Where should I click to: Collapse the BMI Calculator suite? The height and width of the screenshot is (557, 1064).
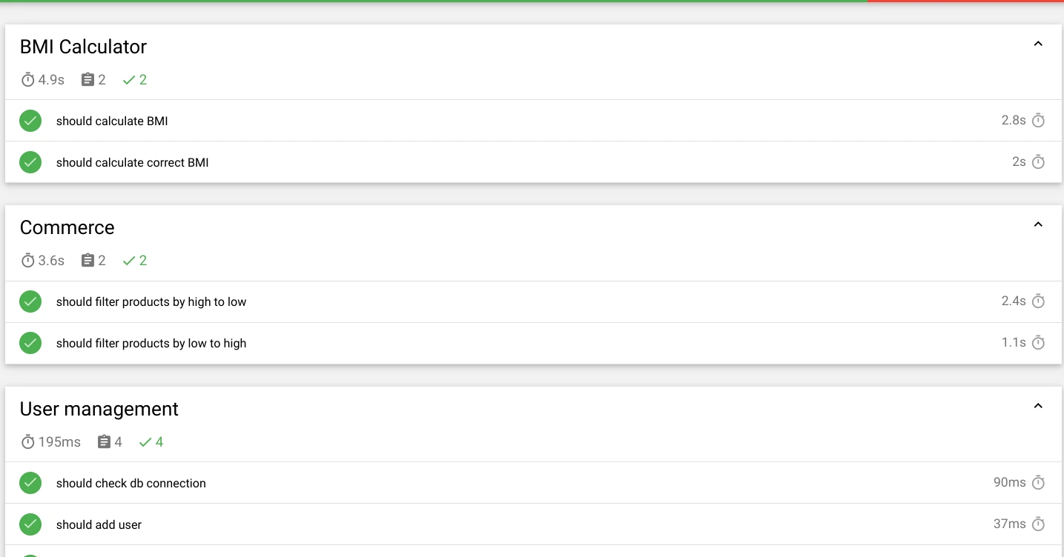pyautogui.click(x=1037, y=43)
